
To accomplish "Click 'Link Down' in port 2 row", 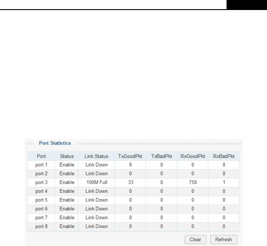I will [x=97, y=173].
